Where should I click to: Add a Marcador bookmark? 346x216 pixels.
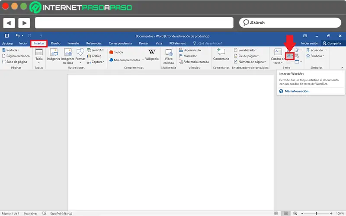(x=188, y=56)
